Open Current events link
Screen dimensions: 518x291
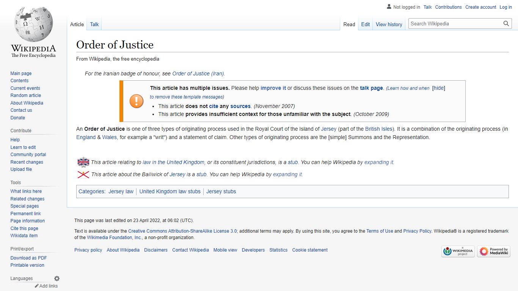[25, 88]
